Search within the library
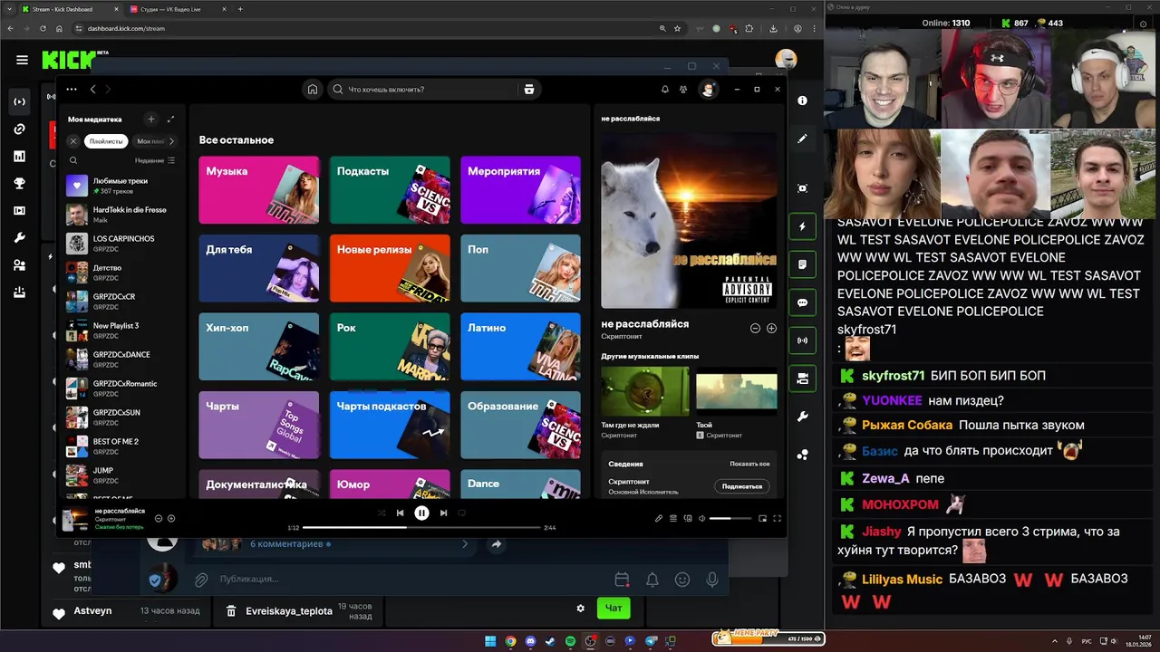Image resolution: width=1160 pixels, height=652 pixels. [72, 160]
